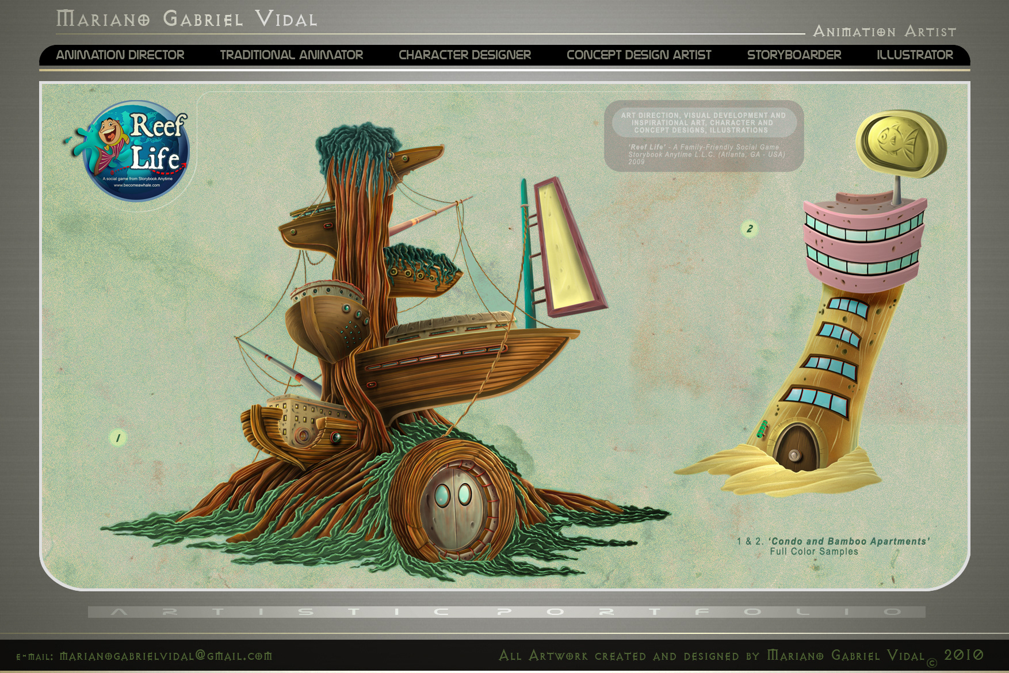Open the Animation Director section
Screen dimensions: 1009x673
(120, 55)
